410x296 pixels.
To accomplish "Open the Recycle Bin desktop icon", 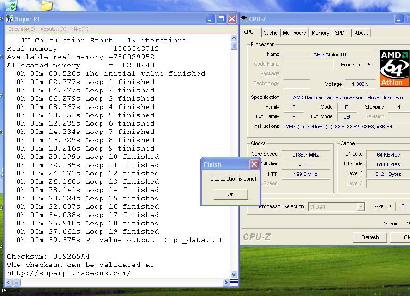I will click(11, 5).
